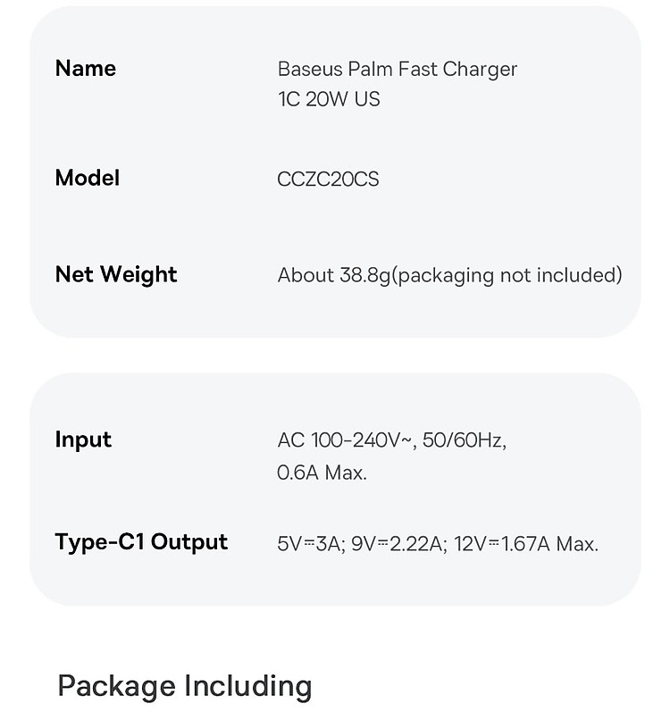Click the Input label
Image resolution: width=670 pixels, height=720 pixels.
[x=83, y=440]
